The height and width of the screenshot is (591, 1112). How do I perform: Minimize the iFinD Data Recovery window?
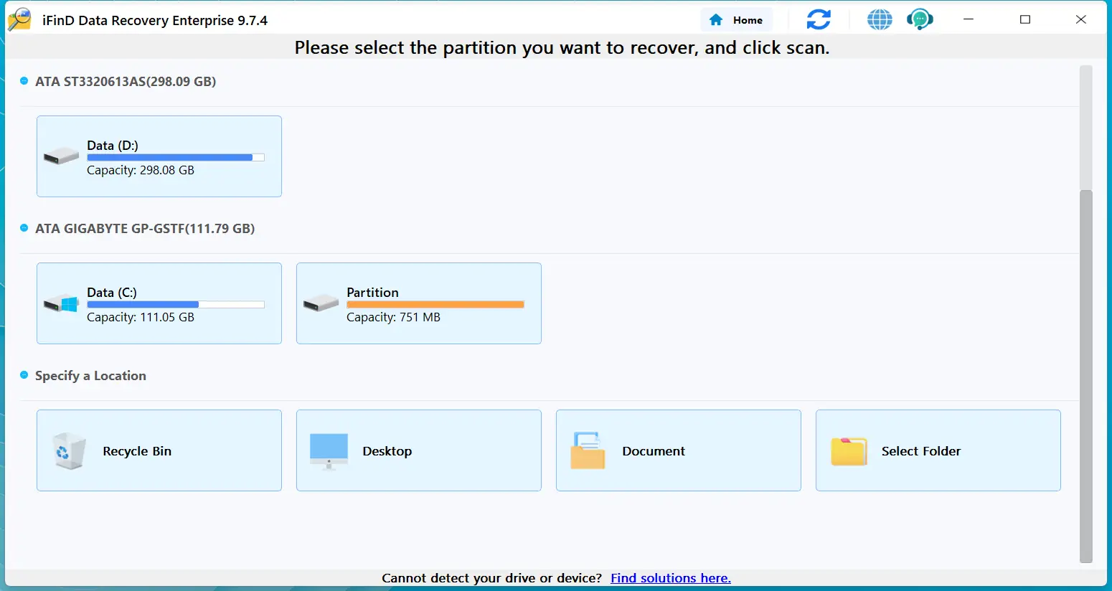969,20
